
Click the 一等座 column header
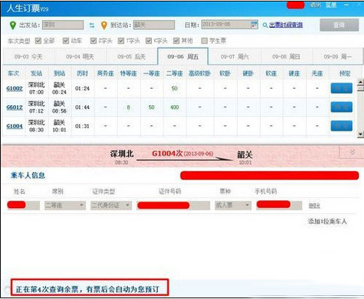pos(151,74)
